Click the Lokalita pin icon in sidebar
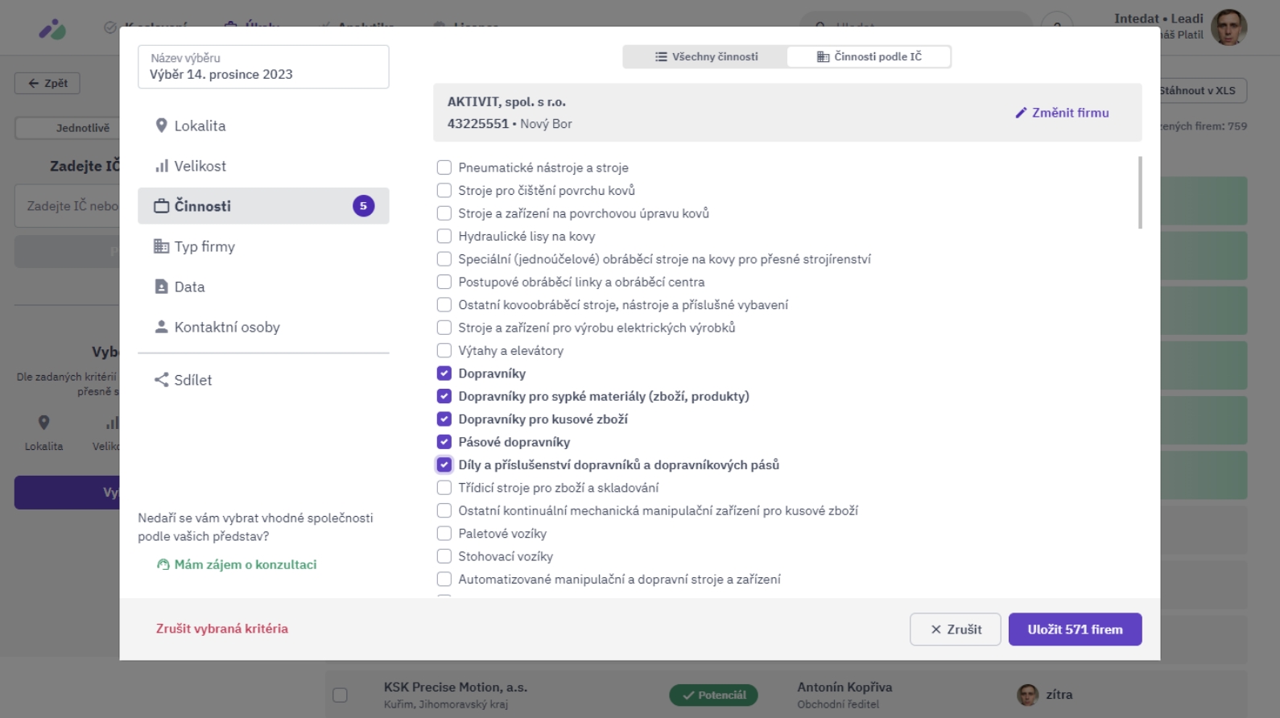 point(161,126)
